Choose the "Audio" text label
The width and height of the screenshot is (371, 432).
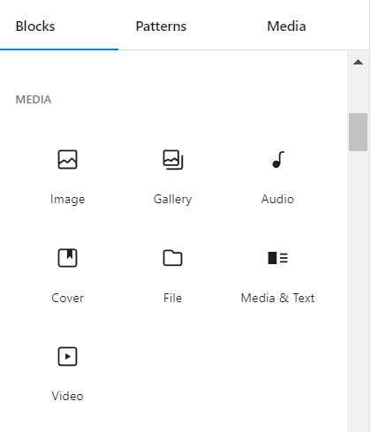pyautogui.click(x=277, y=200)
